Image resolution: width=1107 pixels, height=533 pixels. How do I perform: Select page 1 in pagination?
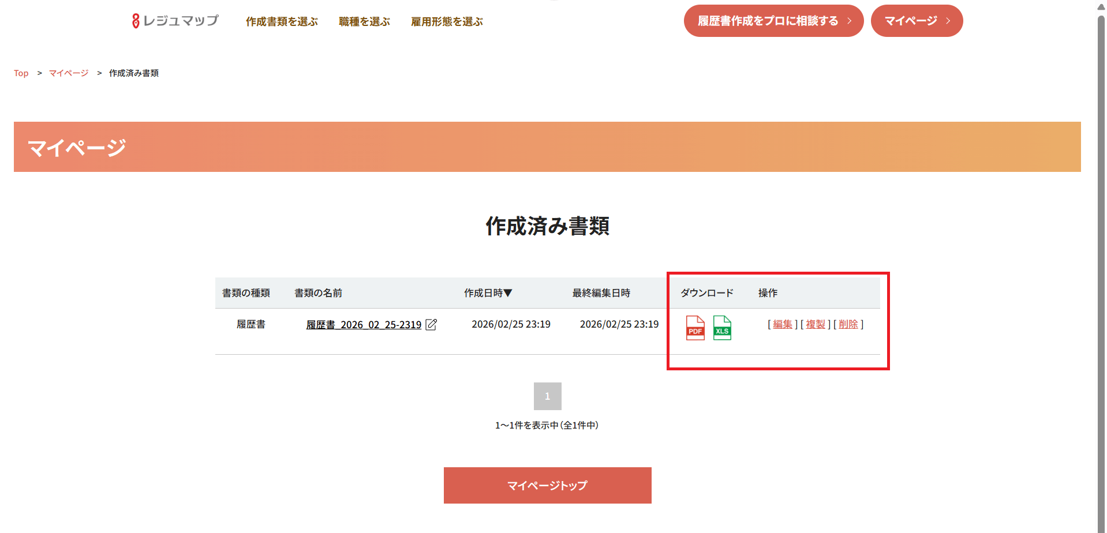[x=547, y=396]
